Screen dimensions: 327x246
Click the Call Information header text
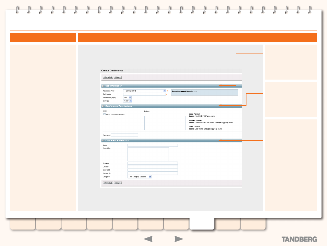(114, 86)
